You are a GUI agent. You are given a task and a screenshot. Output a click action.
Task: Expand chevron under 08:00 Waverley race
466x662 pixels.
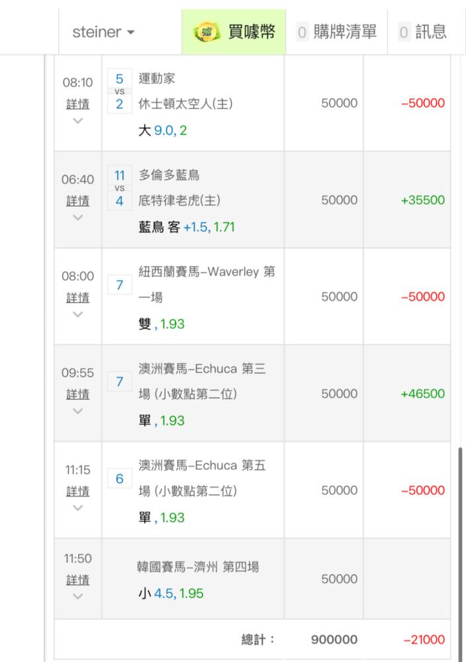(x=78, y=314)
